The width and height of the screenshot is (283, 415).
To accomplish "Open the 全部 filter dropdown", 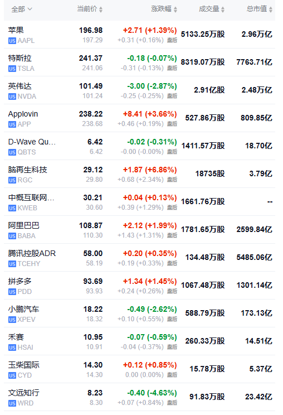I will coord(22,9).
